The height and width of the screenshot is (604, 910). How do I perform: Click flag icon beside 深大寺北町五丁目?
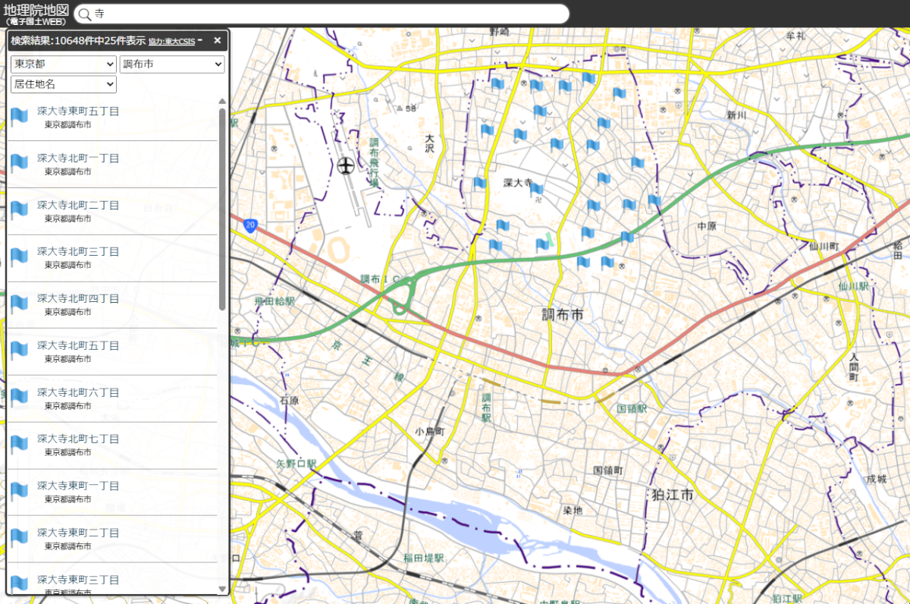point(19,351)
